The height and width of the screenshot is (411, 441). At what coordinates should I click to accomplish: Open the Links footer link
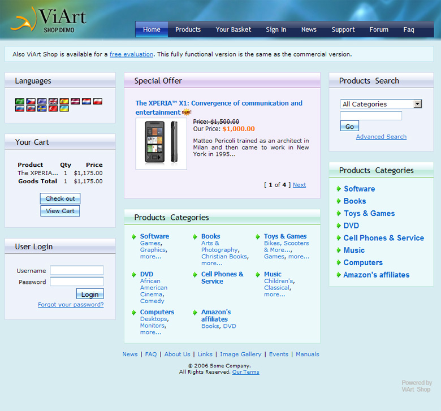[205, 354]
